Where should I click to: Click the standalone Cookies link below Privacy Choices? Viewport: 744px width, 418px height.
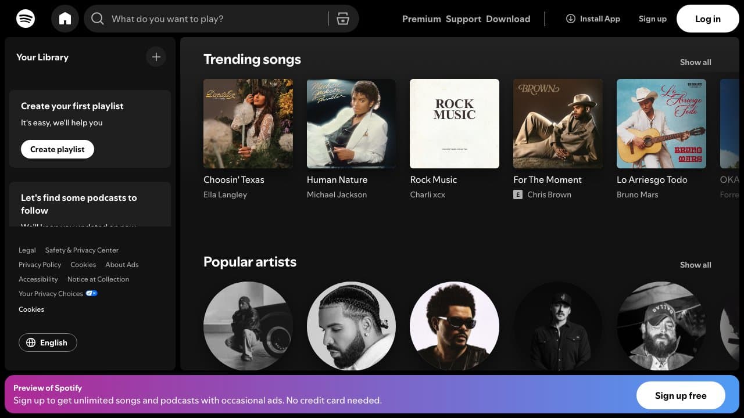click(31, 309)
